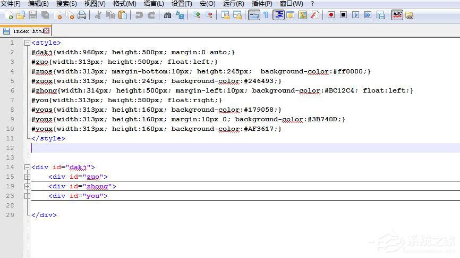Click the Zoom Out magnifier icon
The width and height of the screenshot is (460, 258).
[x=209, y=15]
